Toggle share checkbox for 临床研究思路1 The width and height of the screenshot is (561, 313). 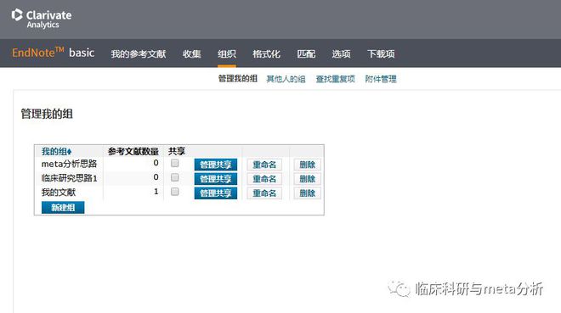point(174,177)
